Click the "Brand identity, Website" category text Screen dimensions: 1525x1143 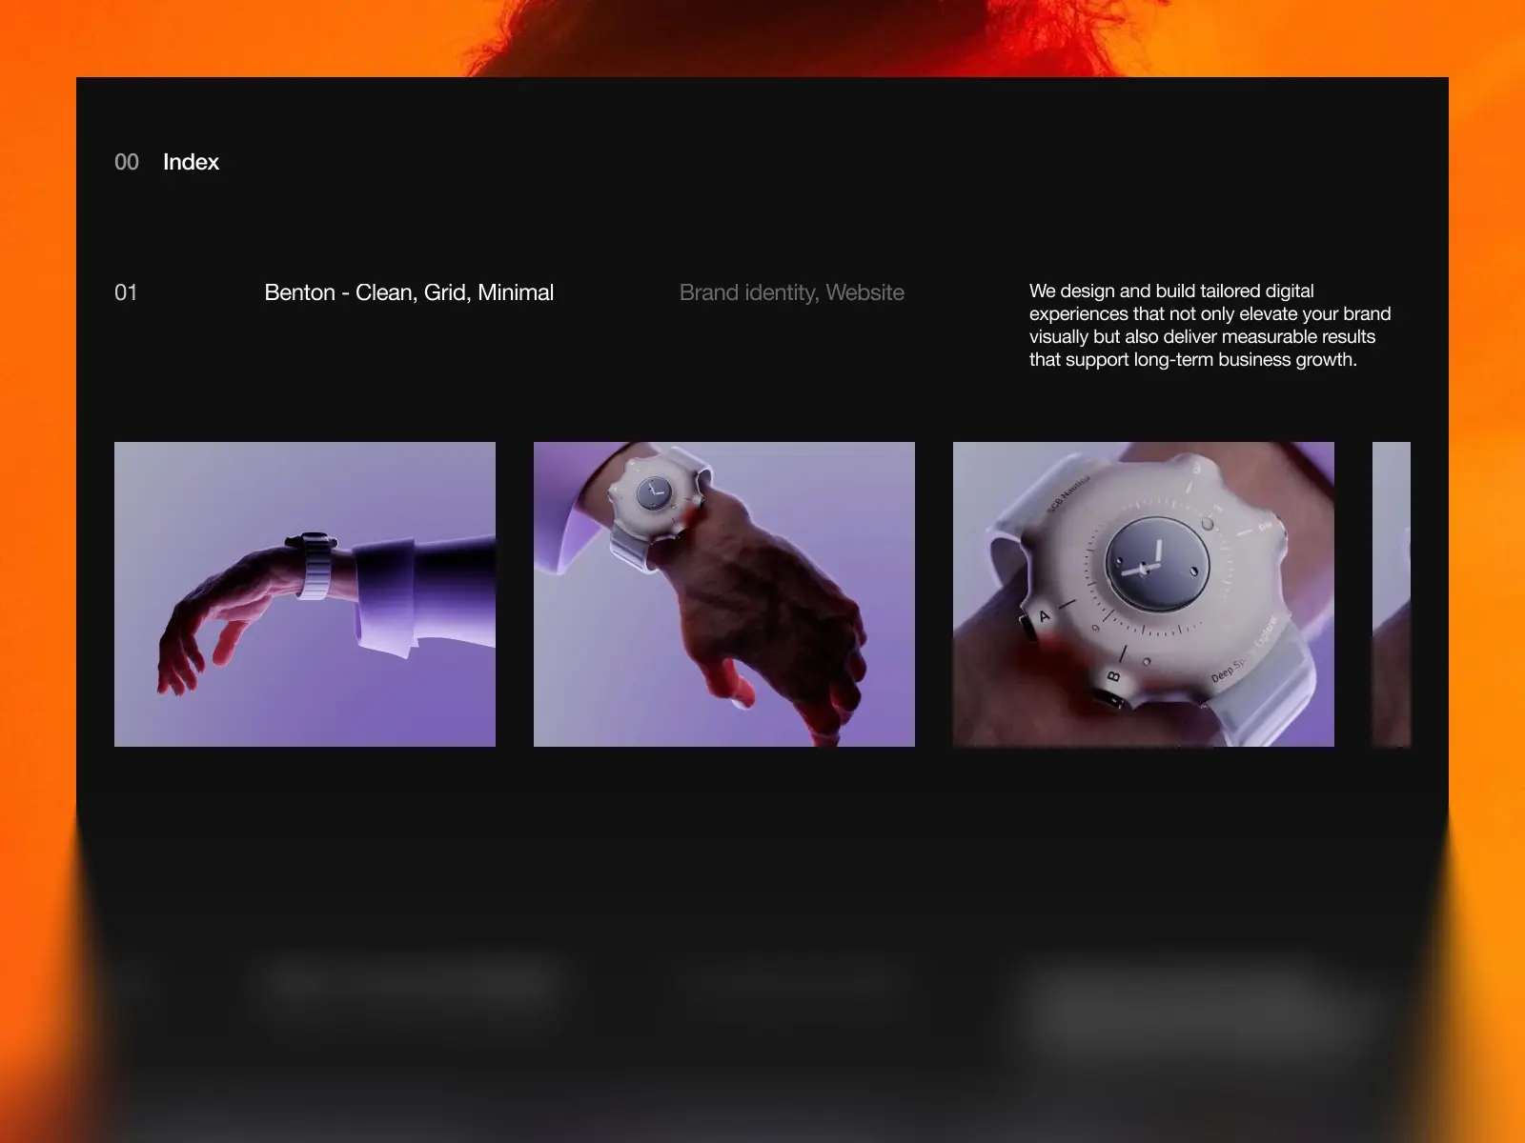click(791, 292)
